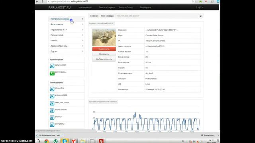Click the Skype icon in the fifth Тех Поддержка row
This screenshot has height=143, width=255.
coord(52,118)
